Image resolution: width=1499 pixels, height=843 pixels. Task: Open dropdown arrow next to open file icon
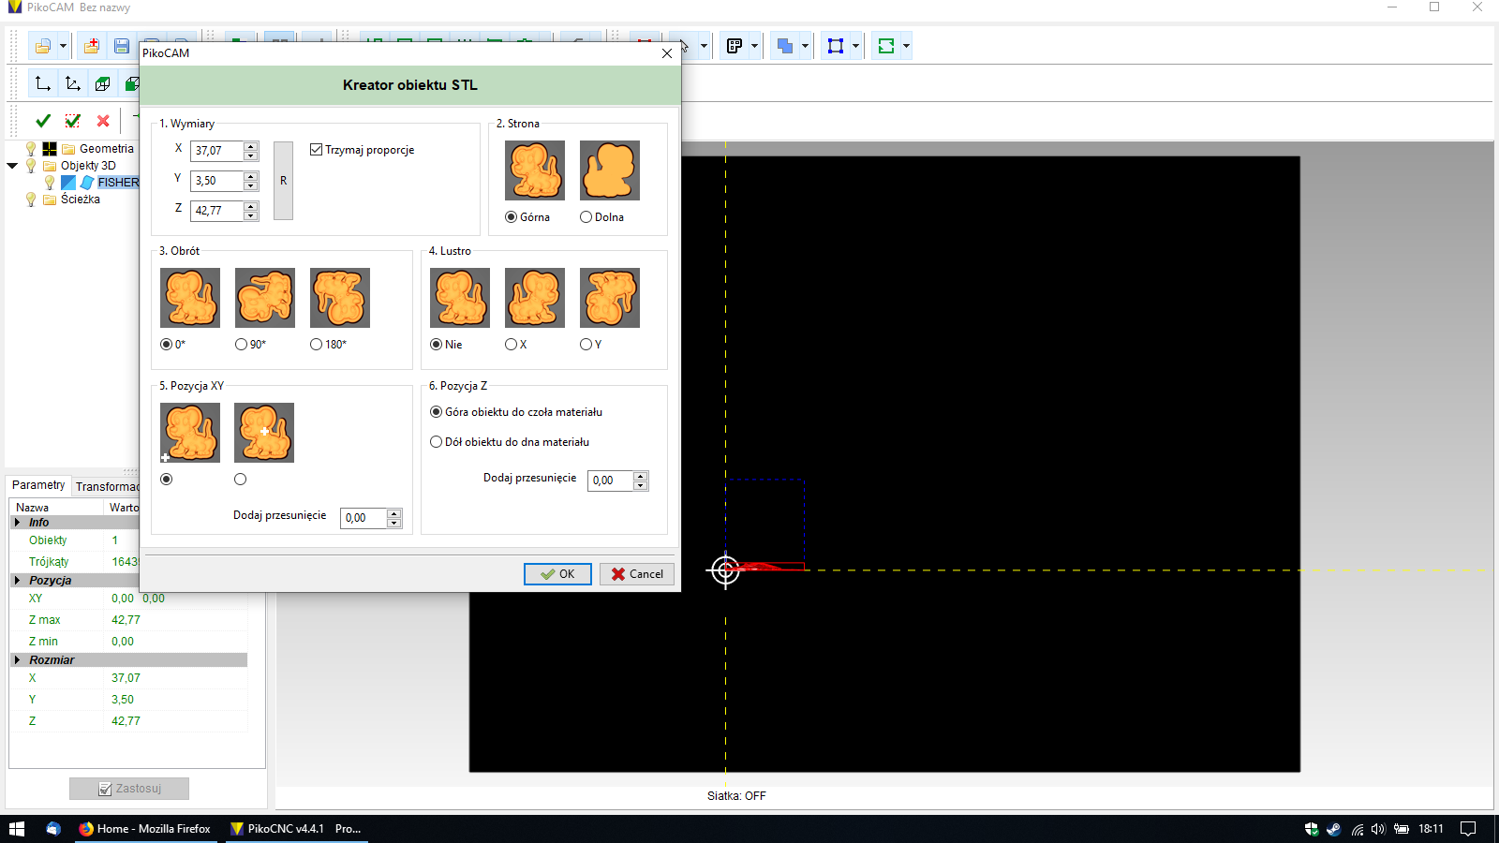pos(63,46)
